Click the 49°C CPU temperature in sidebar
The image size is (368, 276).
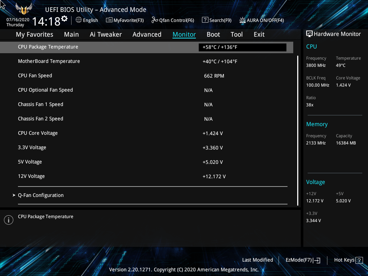341,65
